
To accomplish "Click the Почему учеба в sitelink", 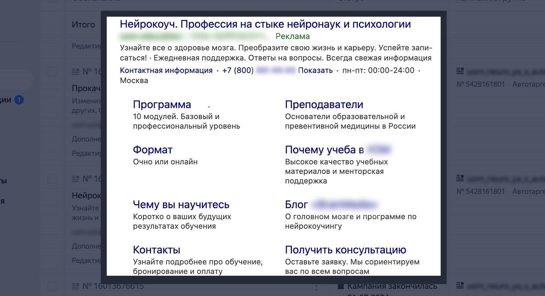I will (324, 150).
